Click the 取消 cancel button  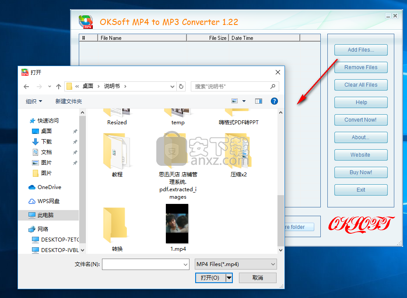click(258, 278)
